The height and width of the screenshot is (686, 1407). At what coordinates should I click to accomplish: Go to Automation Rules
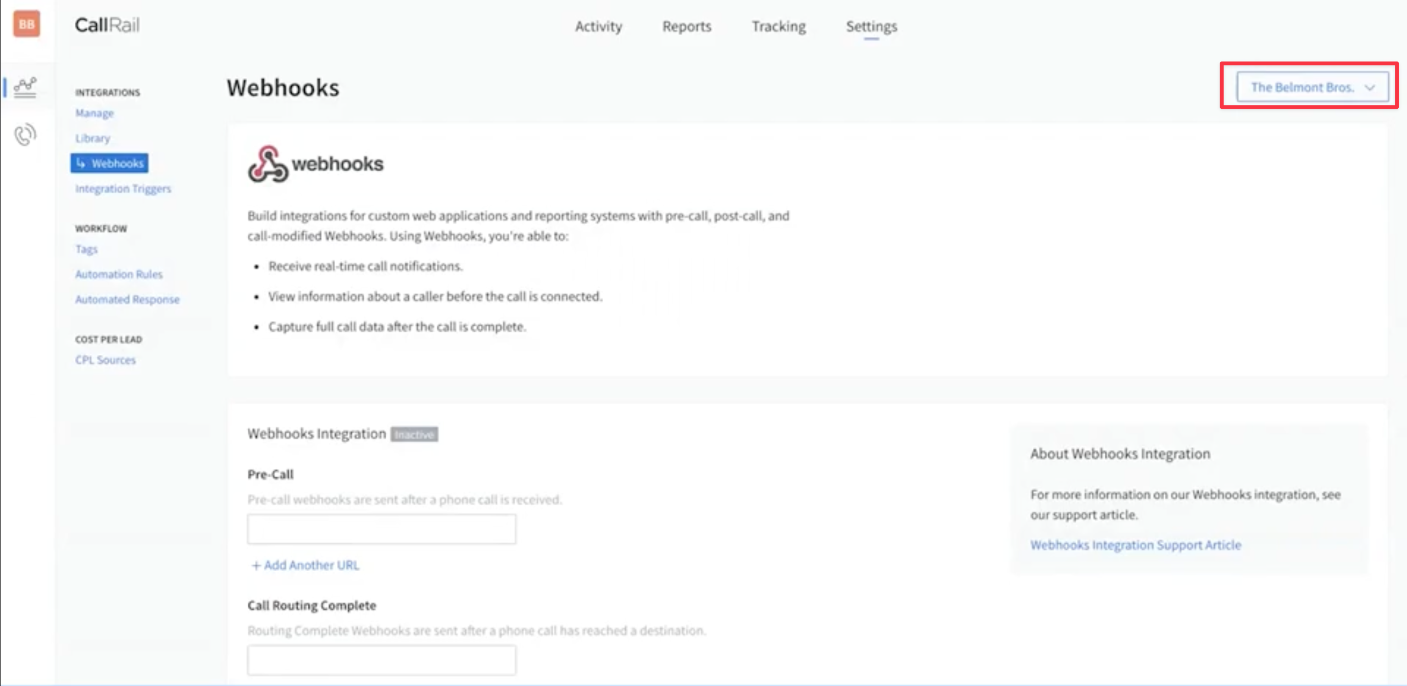tap(119, 274)
